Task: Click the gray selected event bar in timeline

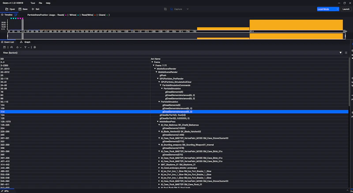Action: (x=23, y=25)
